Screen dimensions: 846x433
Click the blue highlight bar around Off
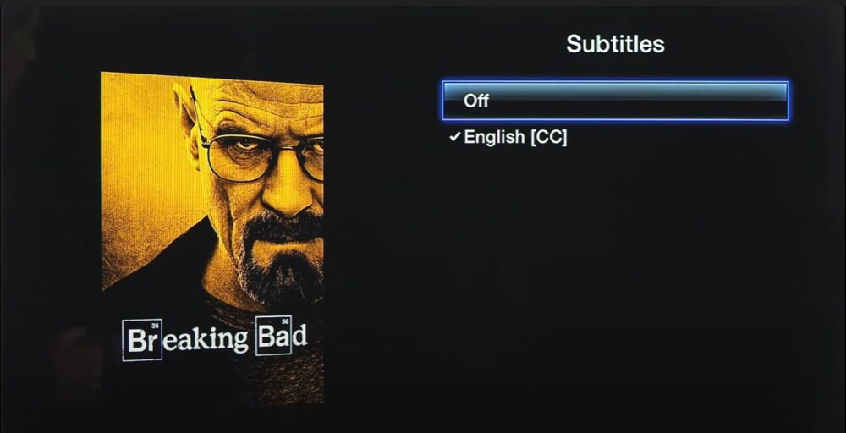click(615, 101)
